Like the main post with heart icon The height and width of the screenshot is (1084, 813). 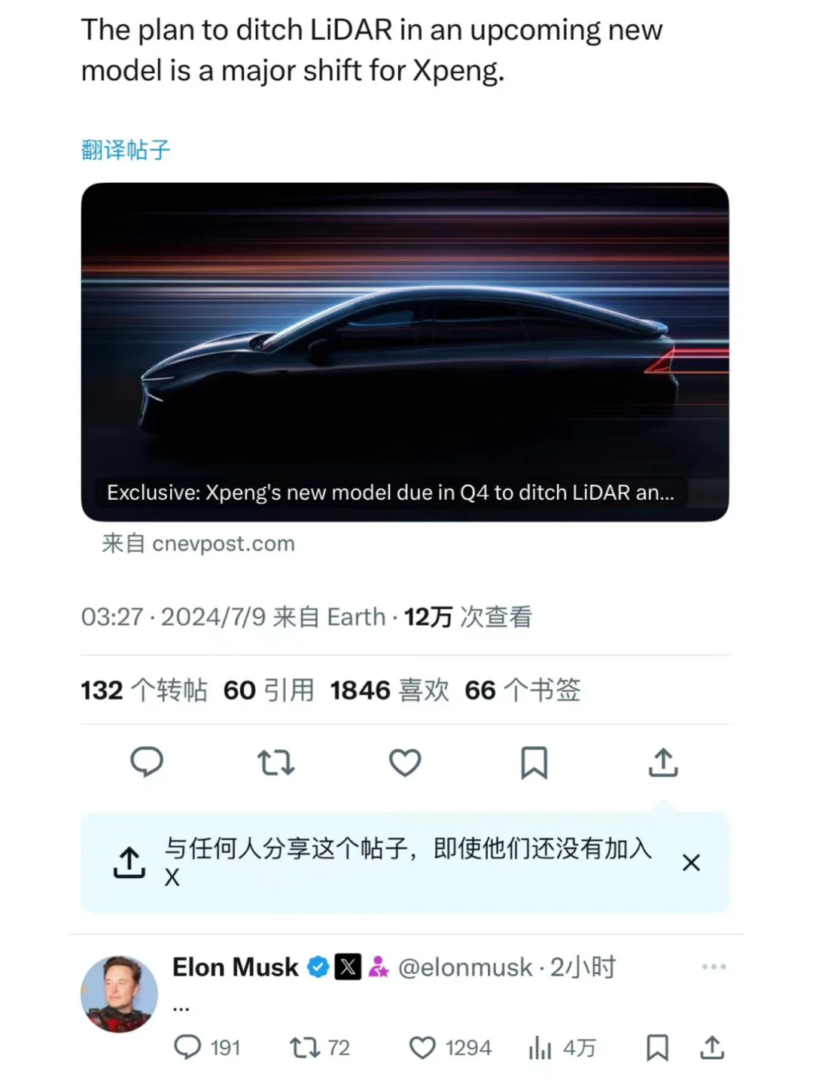405,763
